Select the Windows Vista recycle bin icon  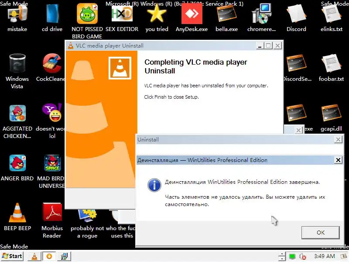click(17, 71)
